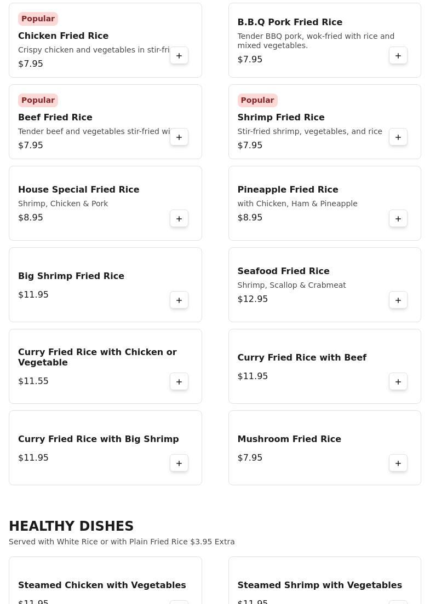Add Shrimp Fried Rice to cart
430x604 pixels.
[x=398, y=137]
